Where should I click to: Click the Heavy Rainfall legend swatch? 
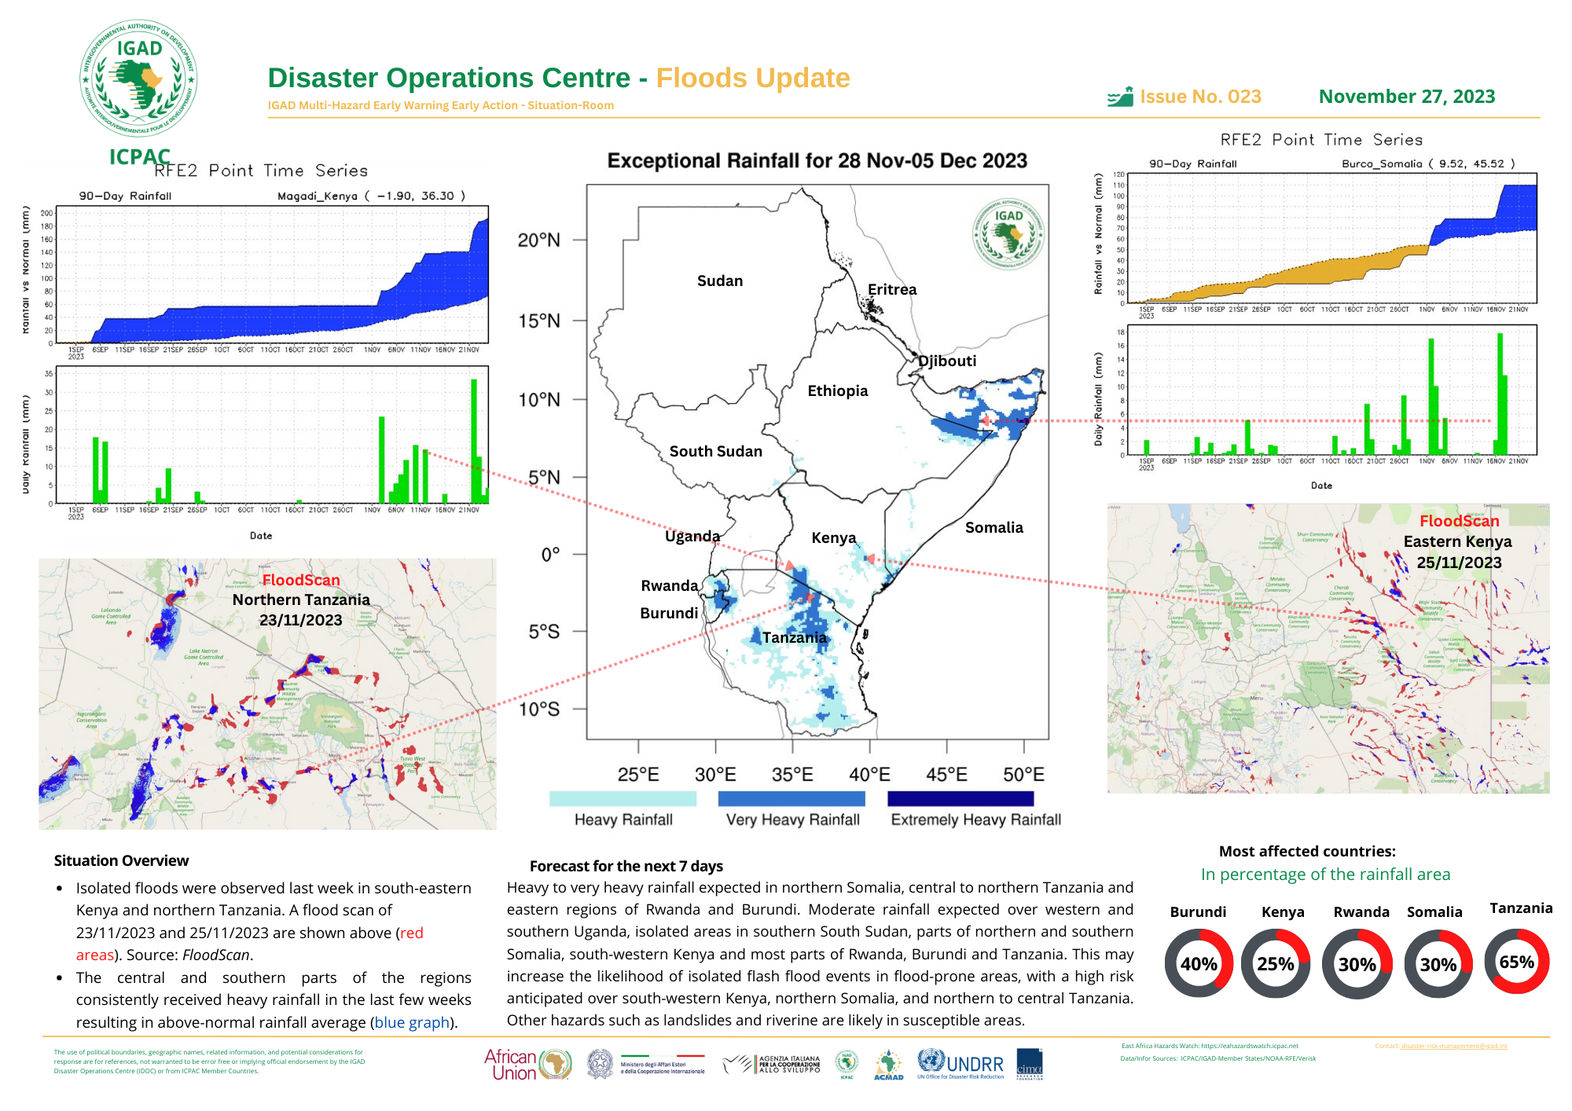tap(623, 798)
